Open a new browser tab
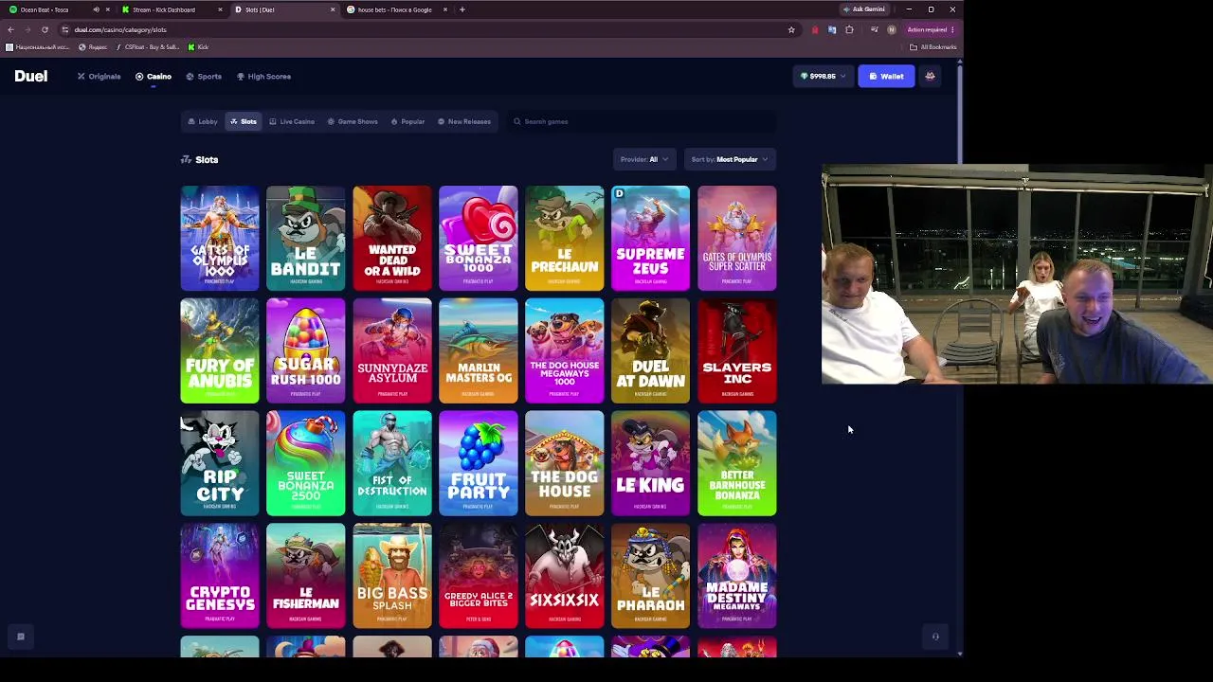 coord(462,9)
